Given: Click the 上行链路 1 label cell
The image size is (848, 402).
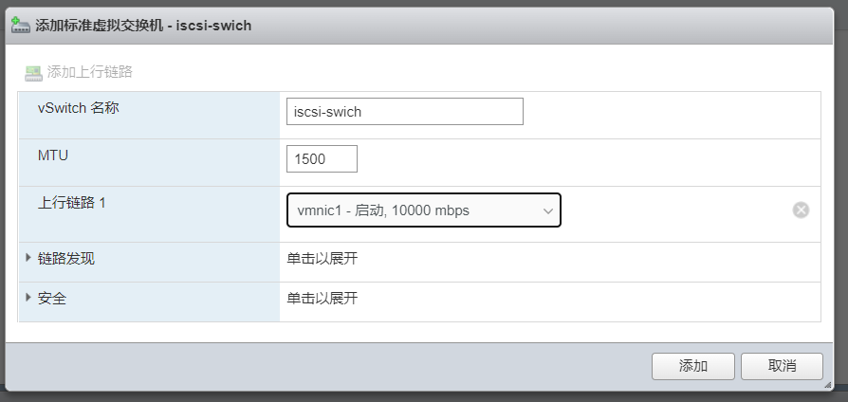Looking at the screenshot, I should (71, 204).
